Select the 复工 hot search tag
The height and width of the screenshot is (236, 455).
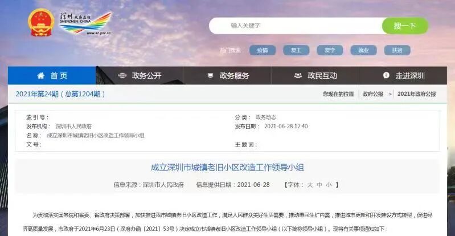[296, 50]
